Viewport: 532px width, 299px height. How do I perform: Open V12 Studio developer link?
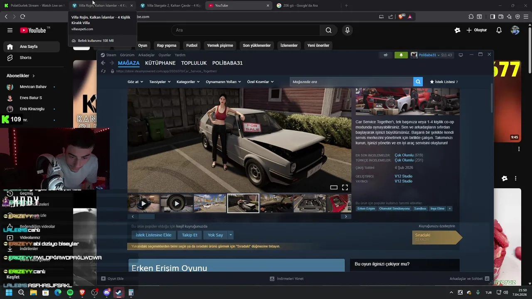tap(403, 176)
